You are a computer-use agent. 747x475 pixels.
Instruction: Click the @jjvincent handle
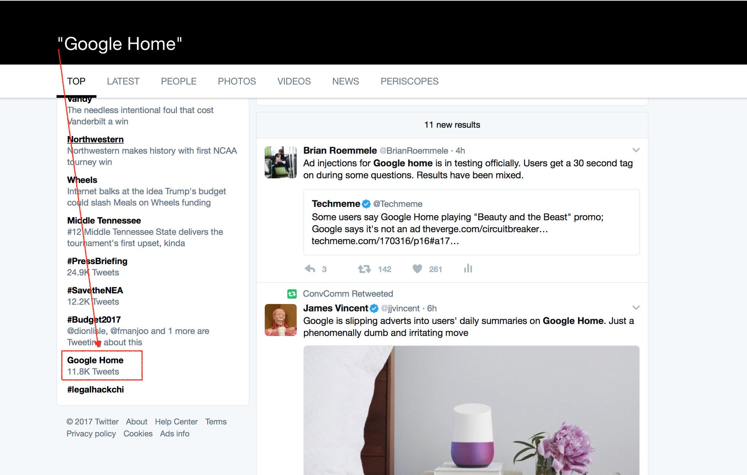400,308
